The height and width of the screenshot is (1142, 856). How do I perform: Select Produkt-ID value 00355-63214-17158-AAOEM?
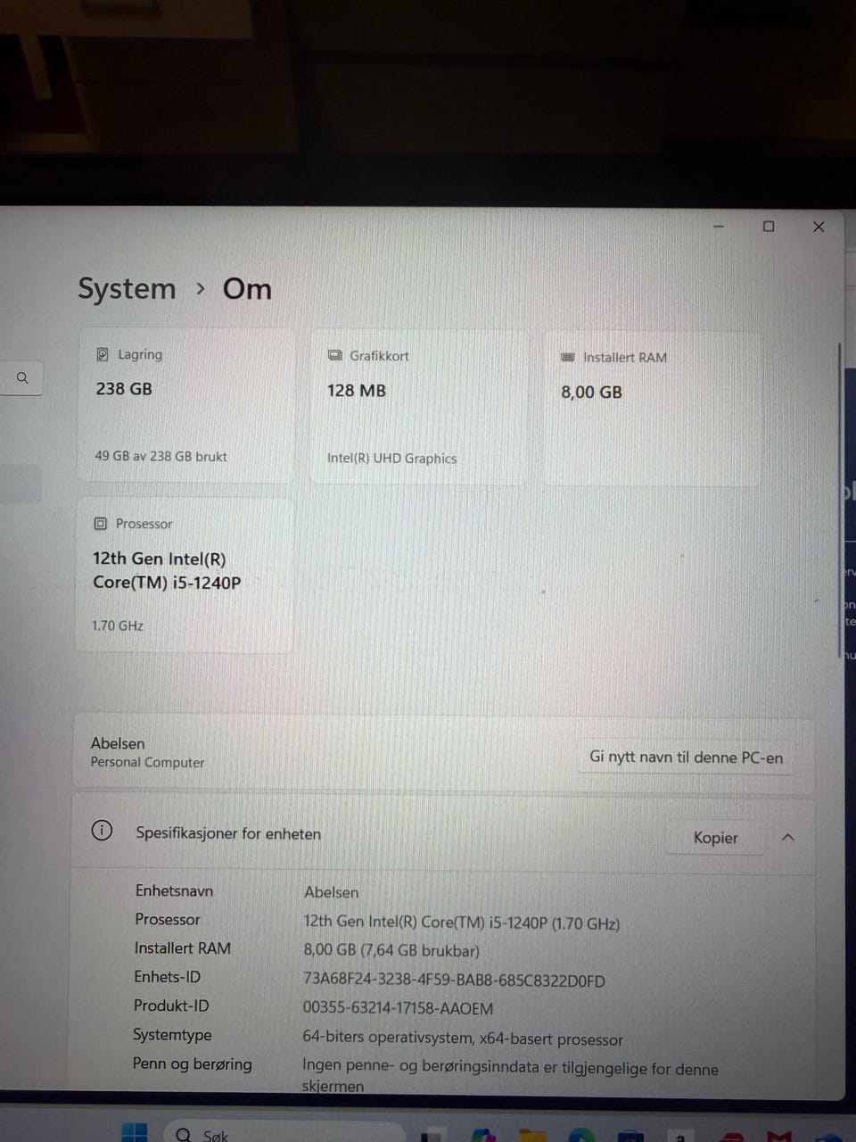(x=398, y=1008)
